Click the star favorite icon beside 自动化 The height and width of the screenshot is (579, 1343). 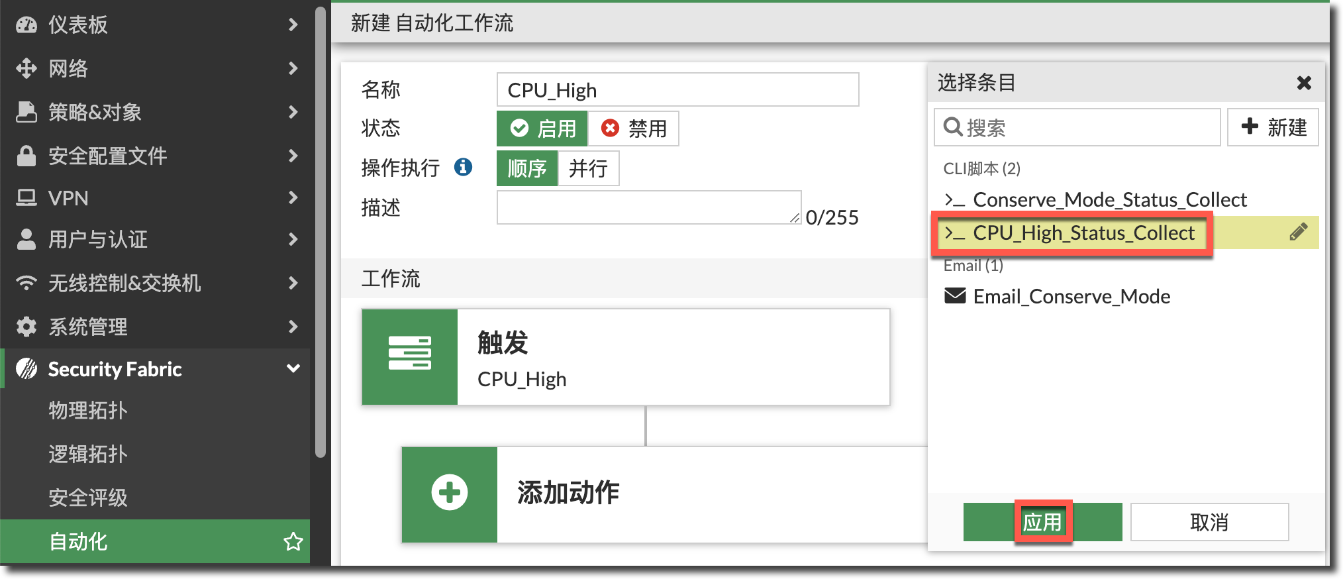pyautogui.click(x=293, y=542)
